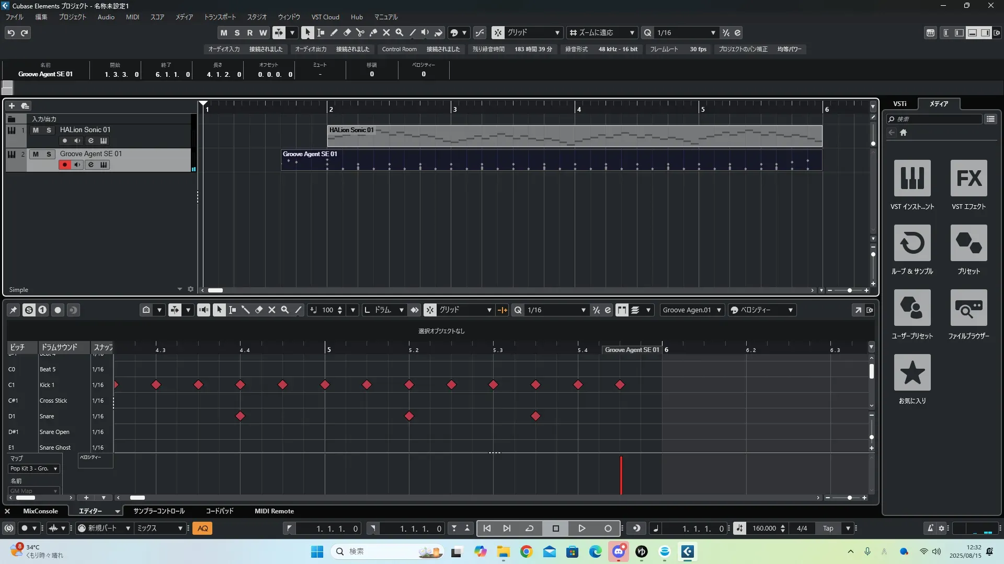Select the Scissors split tool in toolbar
This screenshot has height=564, width=1004.
click(x=360, y=32)
